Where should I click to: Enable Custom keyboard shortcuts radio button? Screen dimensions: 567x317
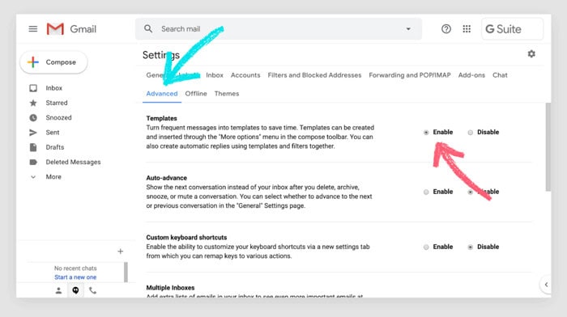point(426,247)
